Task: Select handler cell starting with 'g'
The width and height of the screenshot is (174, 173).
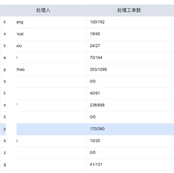Action: [43, 165]
